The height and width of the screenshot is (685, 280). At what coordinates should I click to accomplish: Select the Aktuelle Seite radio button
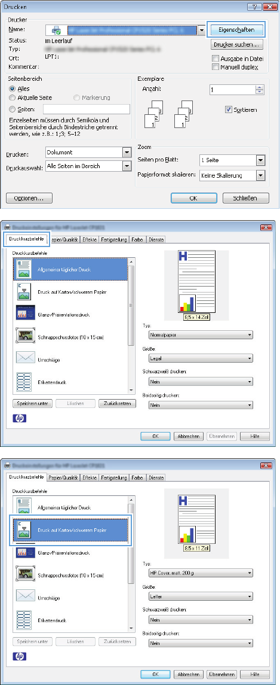point(12,98)
